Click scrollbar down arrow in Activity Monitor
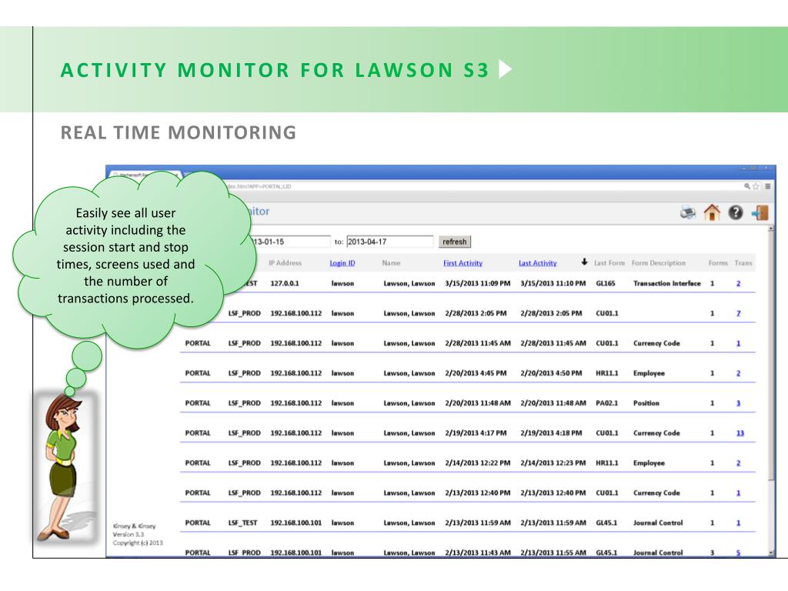Screen dimensions: 788x591 (x=771, y=553)
